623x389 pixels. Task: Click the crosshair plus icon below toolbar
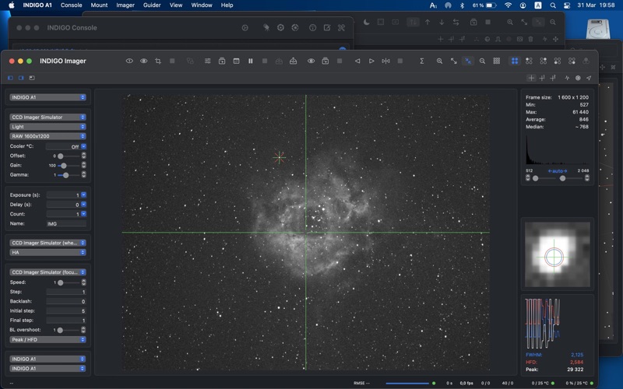531,78
